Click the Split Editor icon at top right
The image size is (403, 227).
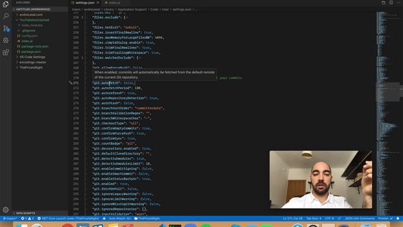(391, 3)
